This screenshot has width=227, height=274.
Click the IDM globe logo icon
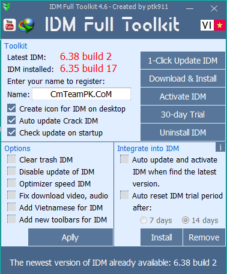click(x=26, y=25)
